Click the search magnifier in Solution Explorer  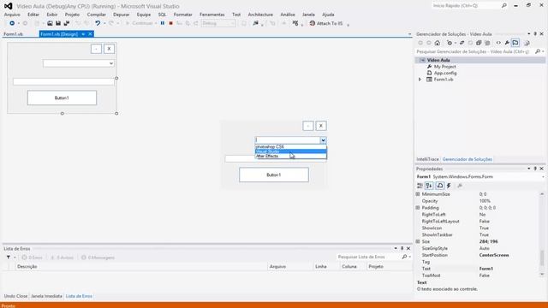pos(538,51)
